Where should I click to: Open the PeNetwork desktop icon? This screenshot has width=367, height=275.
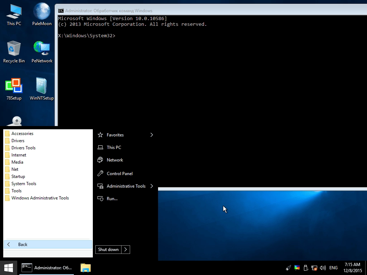click(42, 52)
